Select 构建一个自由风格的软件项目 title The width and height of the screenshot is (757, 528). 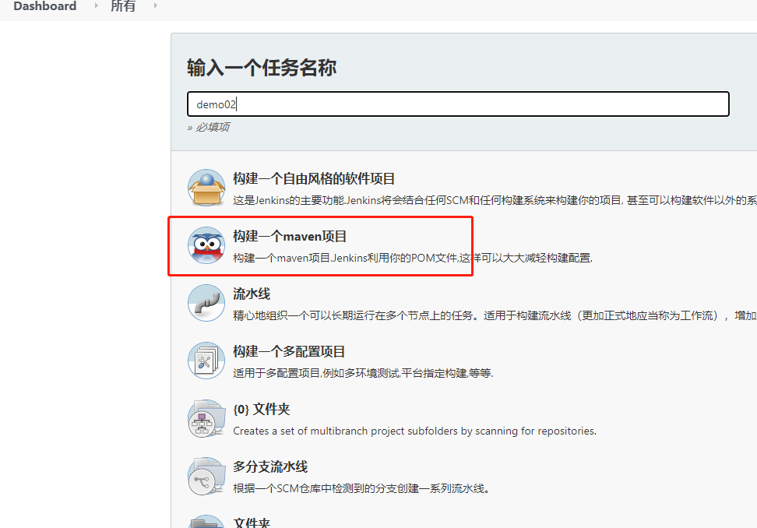(314, 178)
